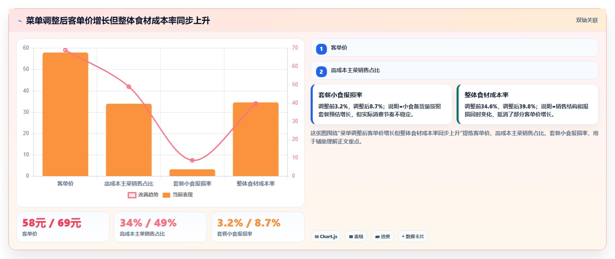The width and height of the screenshot is (615, 259).
Task: Click the number 1 badge
Action: click(x=322, y=49)
